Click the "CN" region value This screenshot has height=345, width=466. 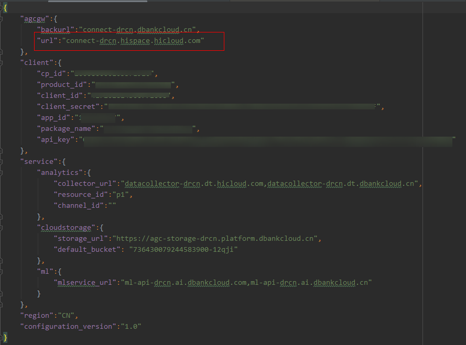[x=66, y=315]
